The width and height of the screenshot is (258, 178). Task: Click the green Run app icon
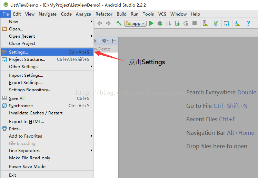(151, 24)
